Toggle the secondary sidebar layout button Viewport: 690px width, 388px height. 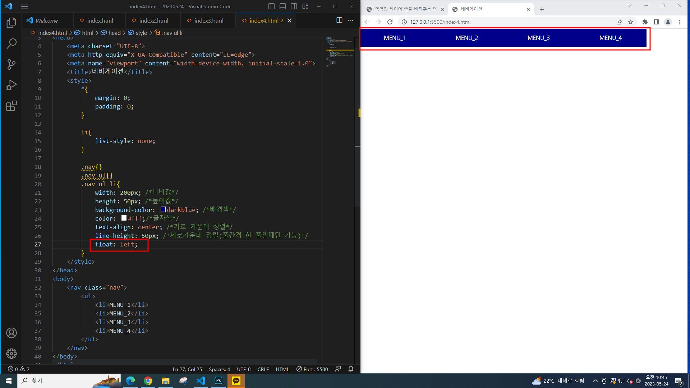coord(294,6)
